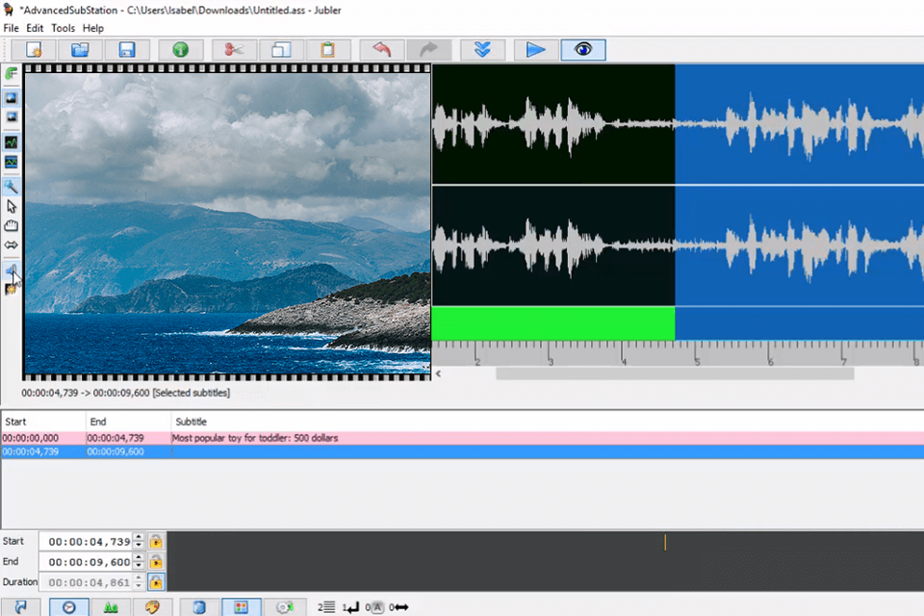Image resolution: width=924 pixels, height=616 pixels.
Task: Select the waveform zoom magic wand tool
Action: click(12, 186)
